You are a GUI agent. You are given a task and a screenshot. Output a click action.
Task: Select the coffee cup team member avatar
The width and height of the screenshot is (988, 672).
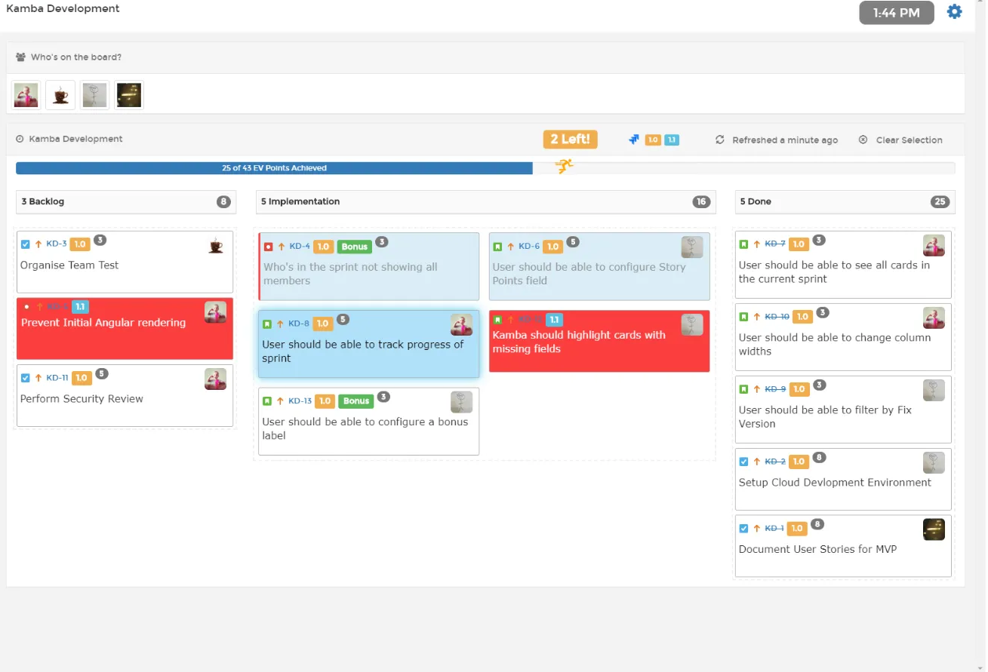tap(60, 96)
